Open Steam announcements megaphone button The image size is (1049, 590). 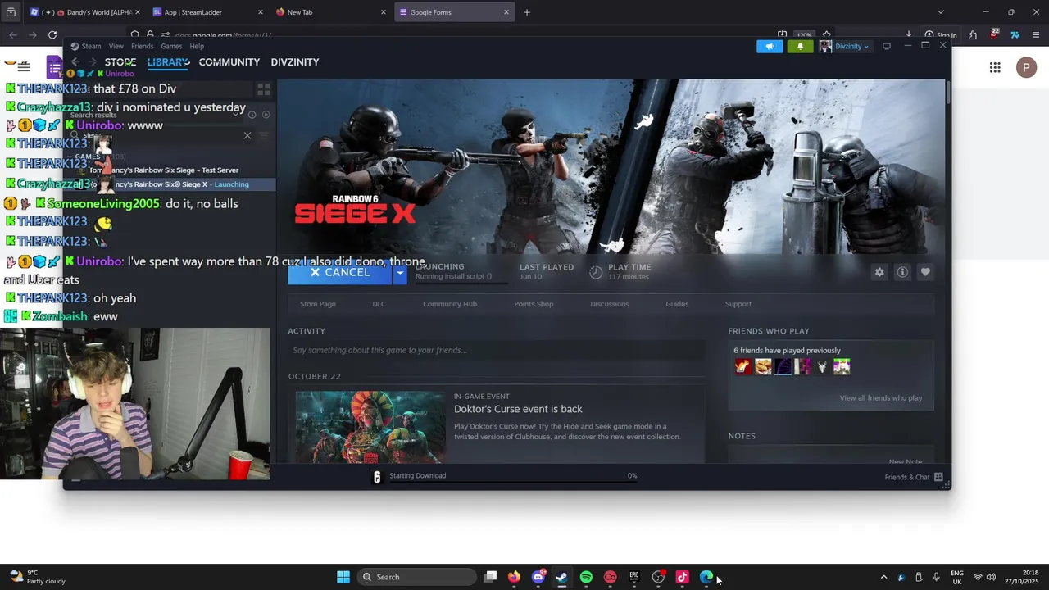[x=770, y=47]
